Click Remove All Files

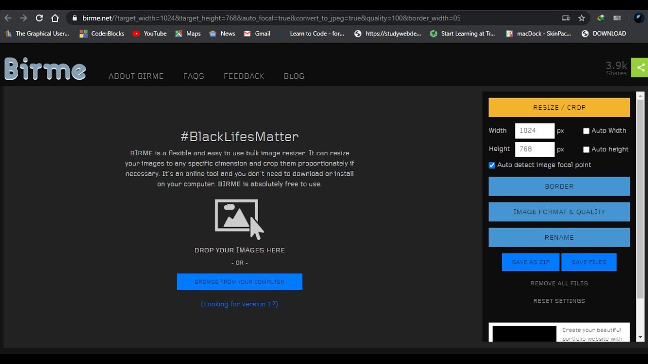coord(559,284)
